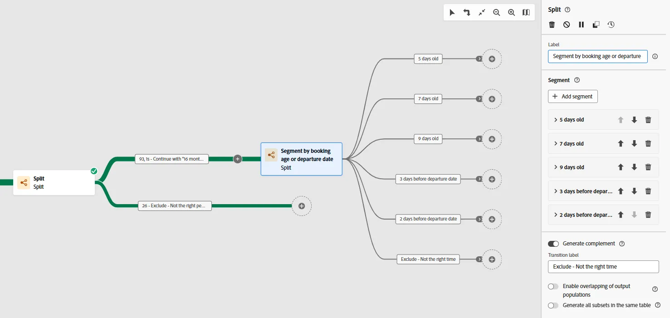This screenshot has height=318, width=670.
Task: Expand the 5 days old segment
Action: click(x=556, y=120)
